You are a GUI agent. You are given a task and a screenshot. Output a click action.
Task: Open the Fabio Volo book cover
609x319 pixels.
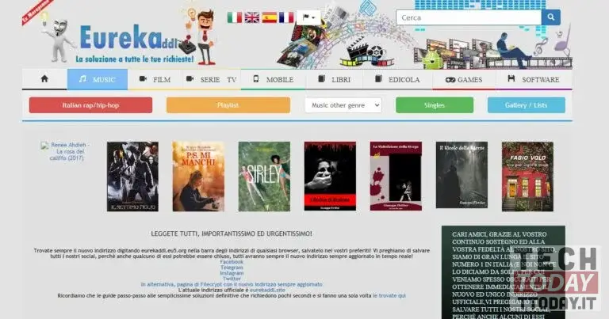[527, 177]
